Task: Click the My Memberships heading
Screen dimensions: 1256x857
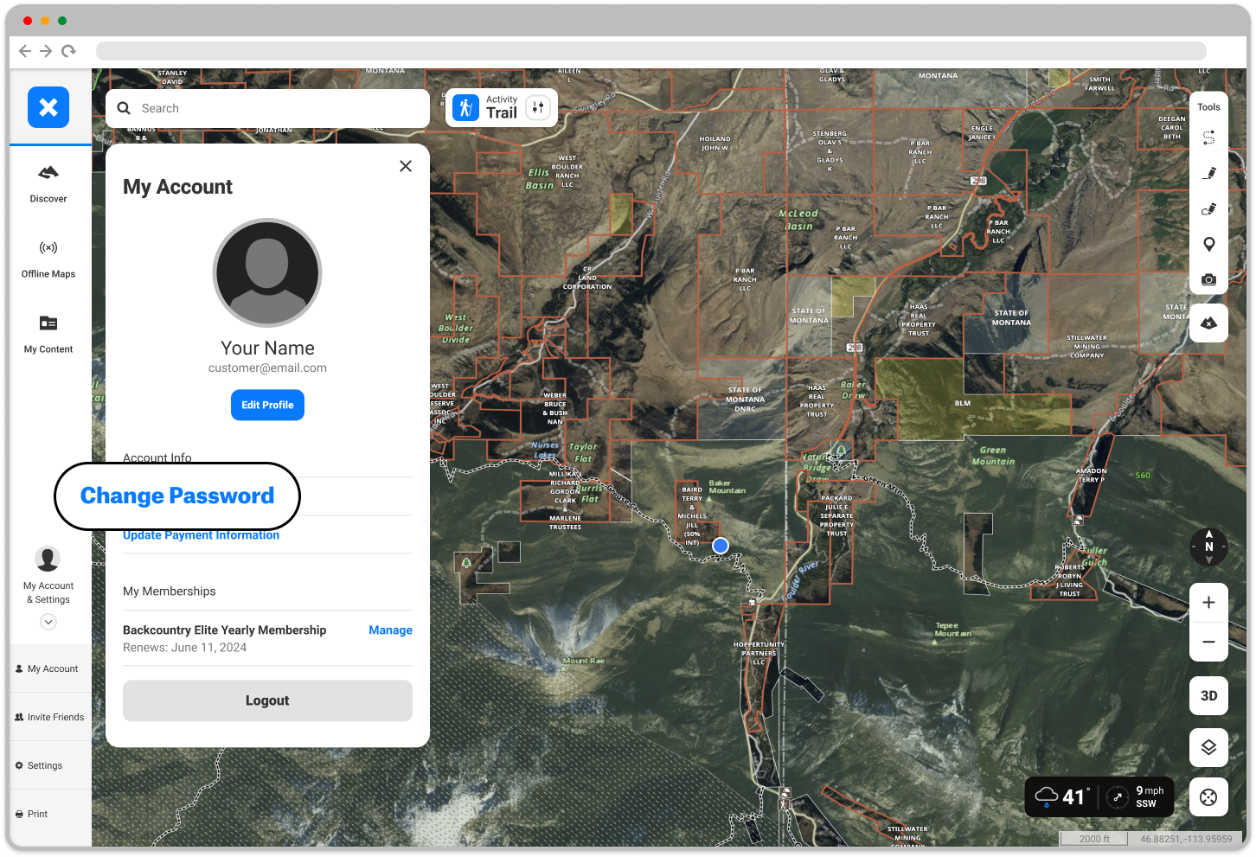Action: click(170, 592)
